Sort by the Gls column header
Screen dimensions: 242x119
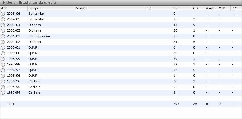[x=199, y=8]
